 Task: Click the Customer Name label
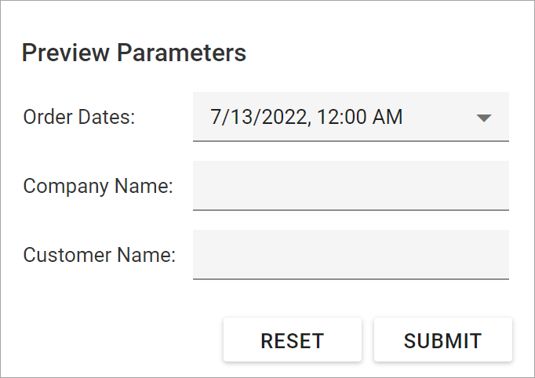click(100, 255)
